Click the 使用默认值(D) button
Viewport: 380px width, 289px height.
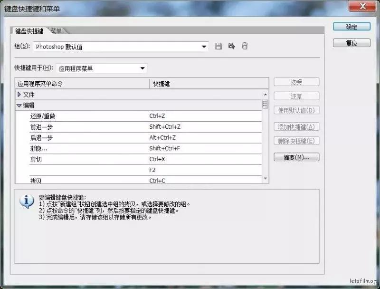click(296, 110)
